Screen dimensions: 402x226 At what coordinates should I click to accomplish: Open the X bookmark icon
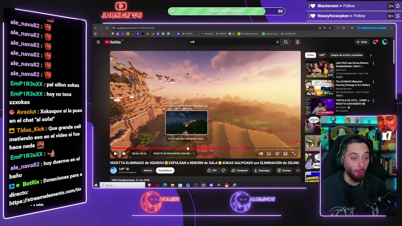pyautogui.click(x=107, y=34)
